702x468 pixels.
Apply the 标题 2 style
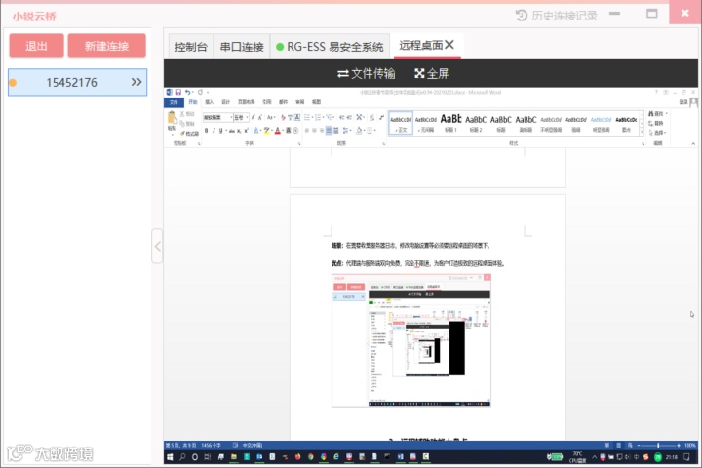[x=476, y=123]
